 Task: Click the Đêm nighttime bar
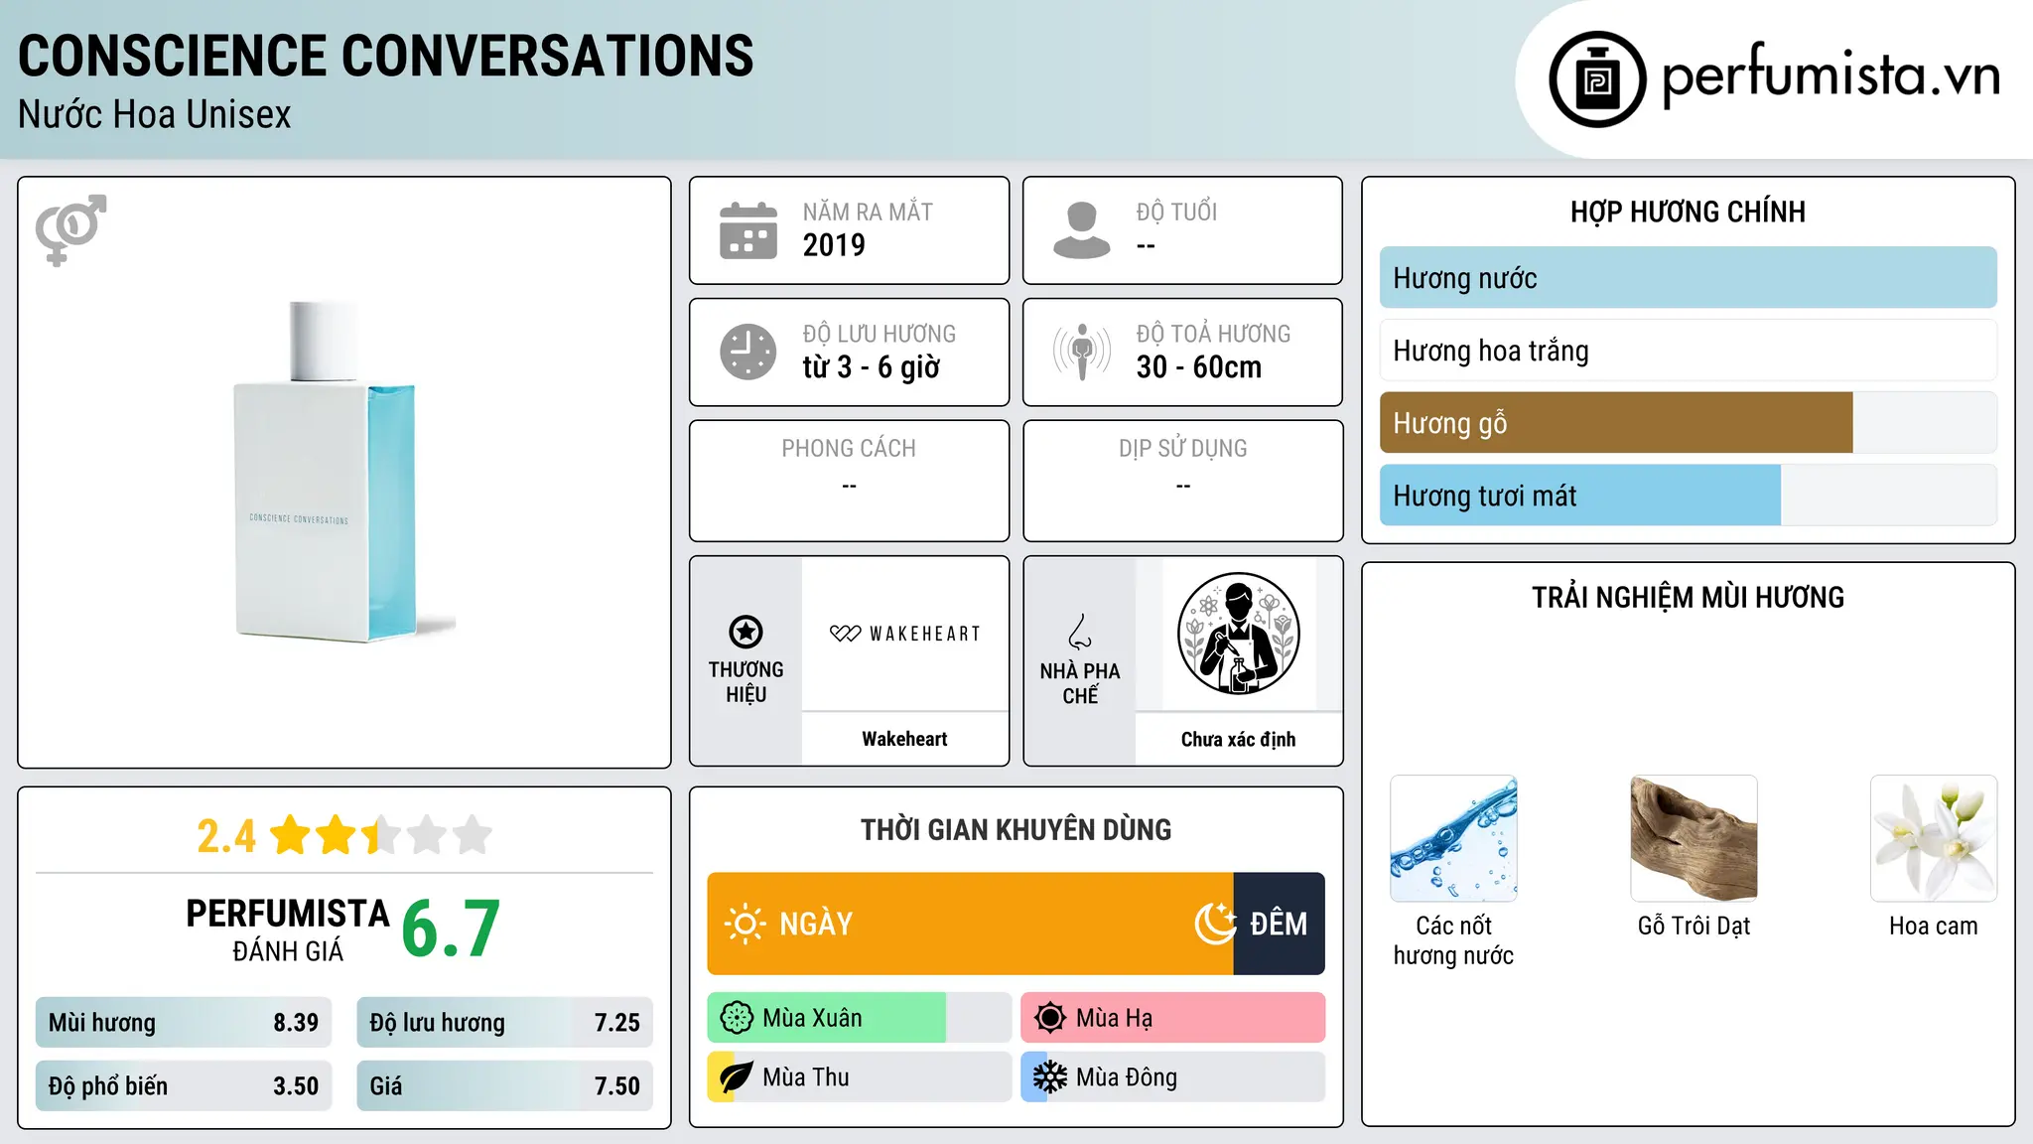(1280, 924)
